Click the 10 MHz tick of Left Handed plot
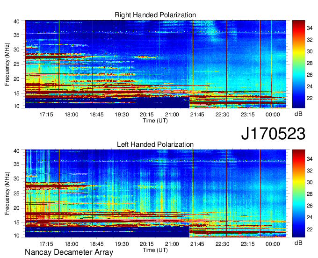This screenshot has width=318, height=258. tap(17, 236)
